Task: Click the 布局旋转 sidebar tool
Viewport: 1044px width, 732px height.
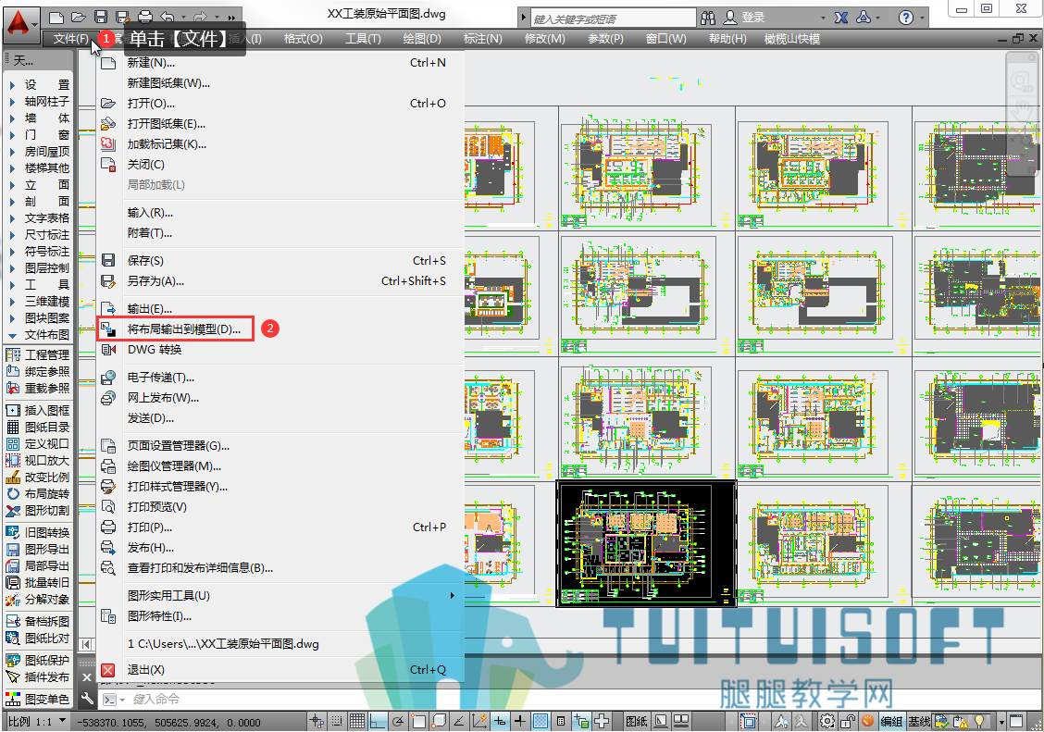Action: click(x=38, y=494)
